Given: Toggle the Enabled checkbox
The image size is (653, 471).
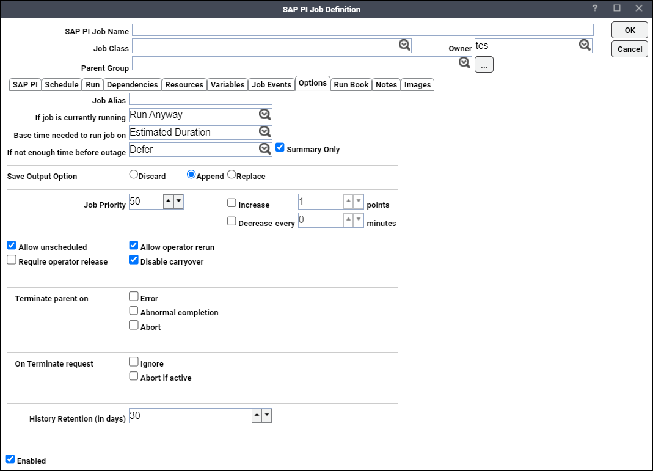Looking at the screenshot, I should tap(10, 459).
